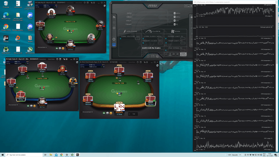Open MSI Afterburner settings gear icon
Image resolution: width=279 pixels, height=157 pixels.
pyautogui.click(x=114, y=39)
